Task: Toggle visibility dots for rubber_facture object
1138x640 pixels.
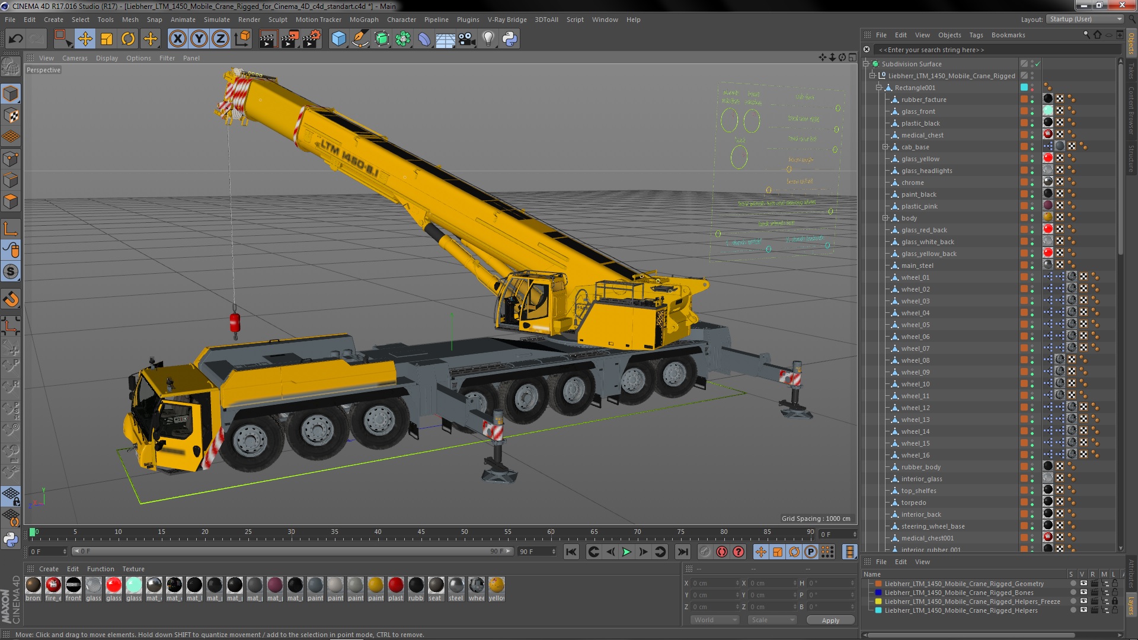Action: point(1032,100)
